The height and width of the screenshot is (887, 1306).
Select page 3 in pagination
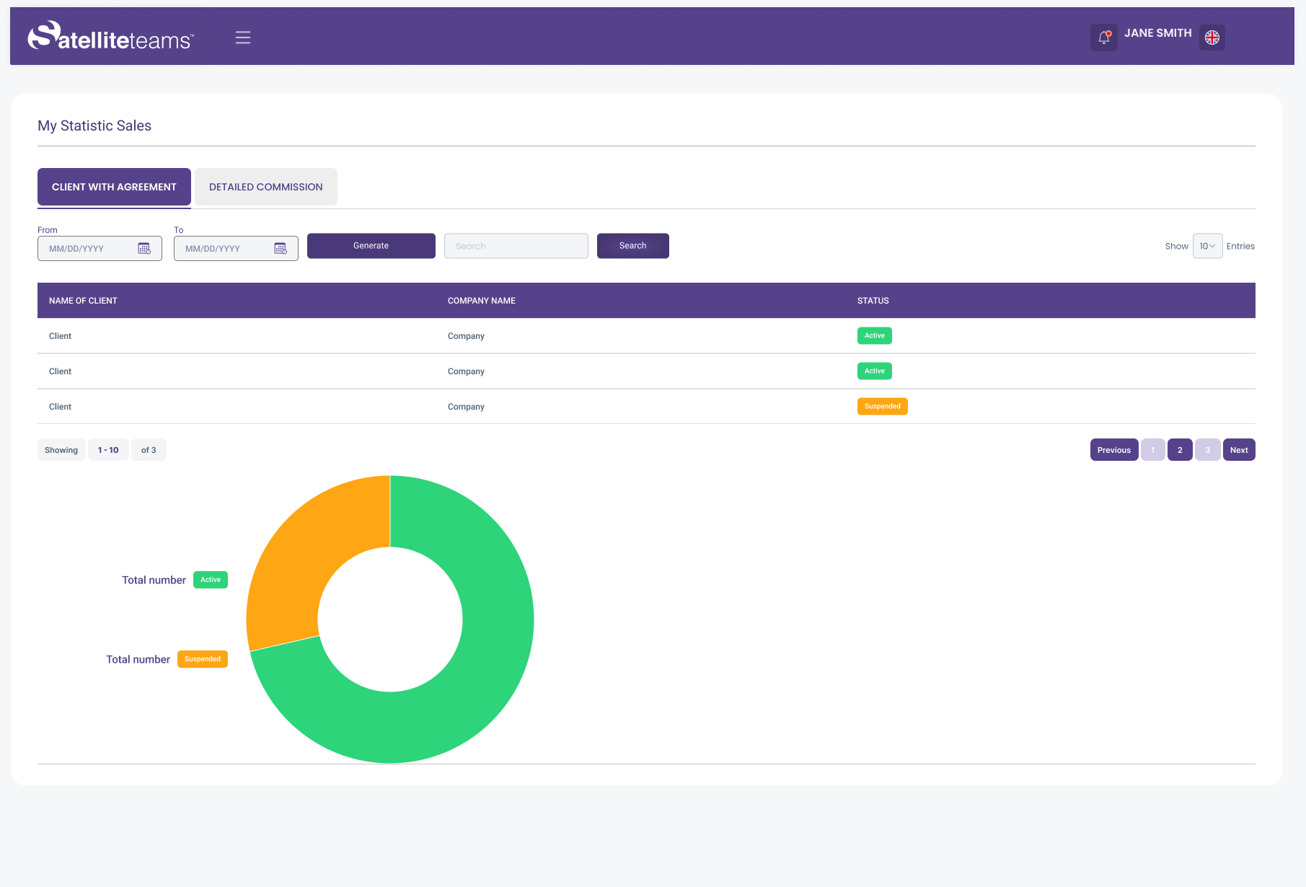1207,450
